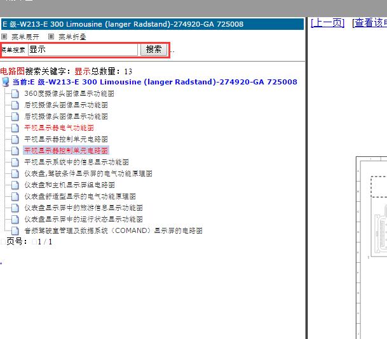Image resolution: width=387 pixels, height=339 pixels.
Task: Click document icon for 仪表盘,驾驶条件显示屏的电气功能原理图
Action: 15,173
